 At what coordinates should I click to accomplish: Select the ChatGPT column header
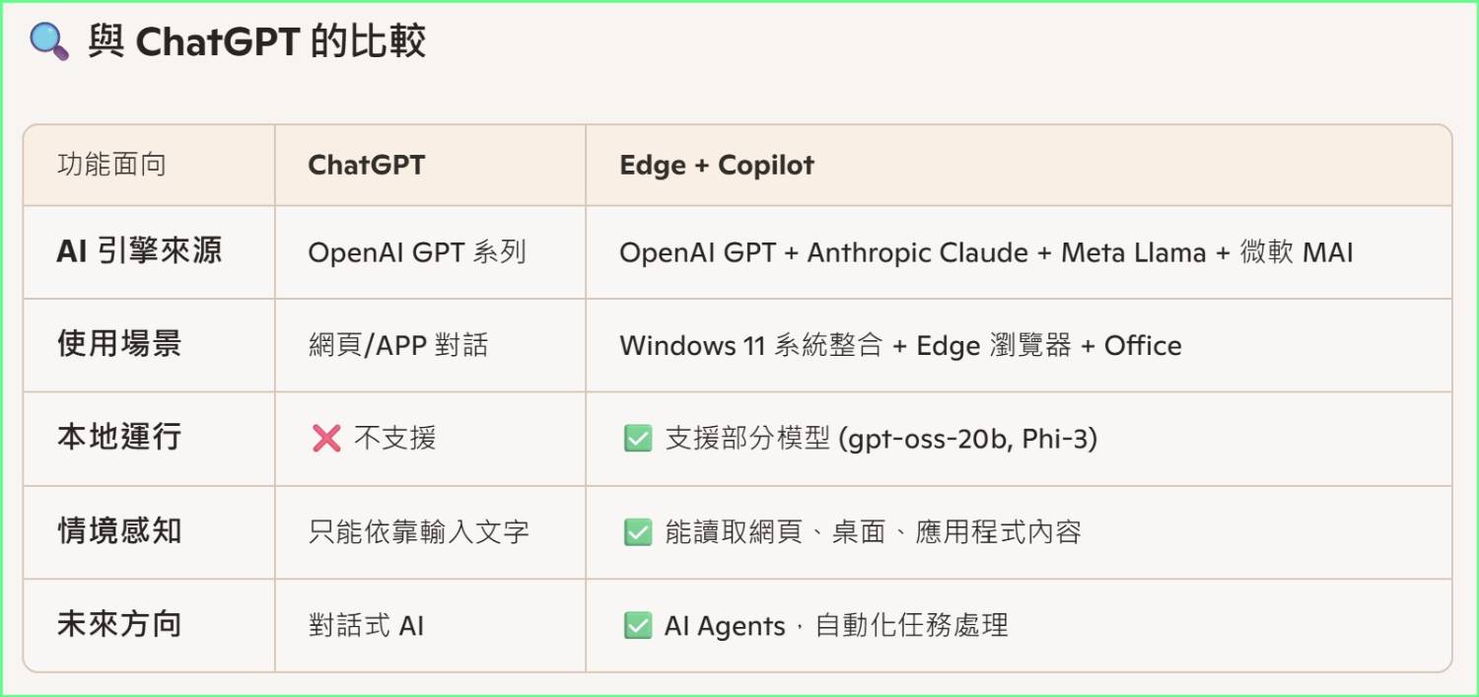point(366,165)
